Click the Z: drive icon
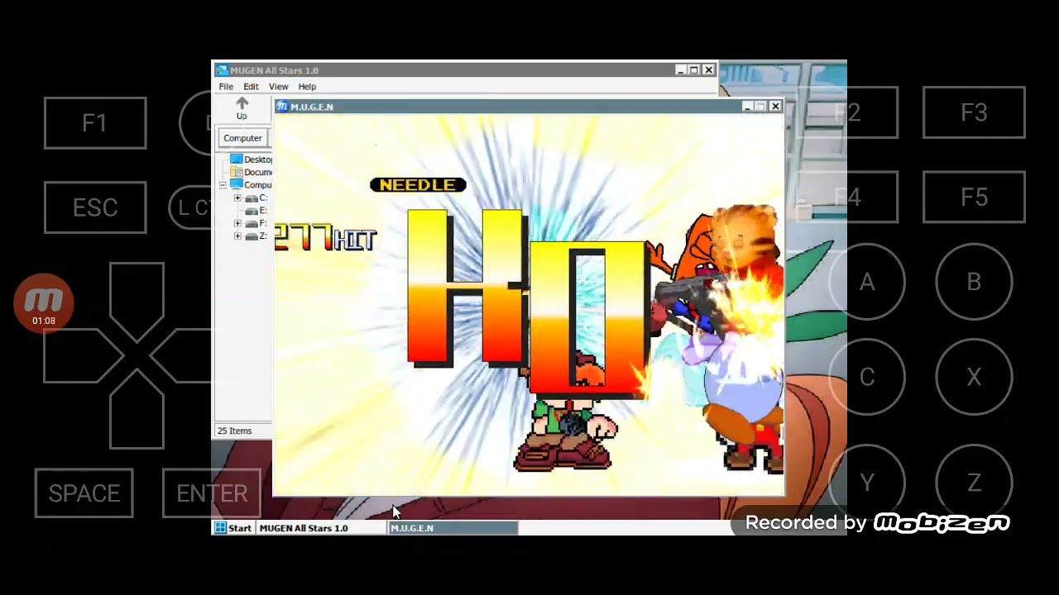 click(252, 236)
